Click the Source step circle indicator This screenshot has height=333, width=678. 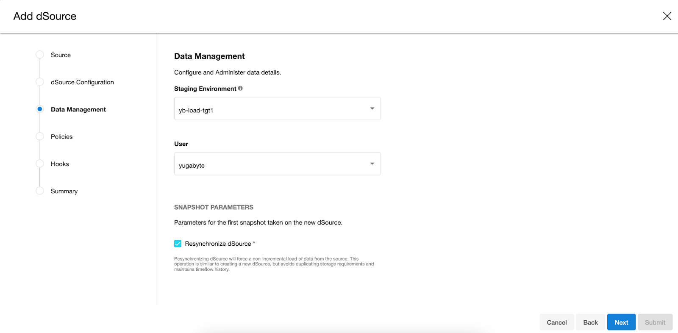click(x=40, y=55)
